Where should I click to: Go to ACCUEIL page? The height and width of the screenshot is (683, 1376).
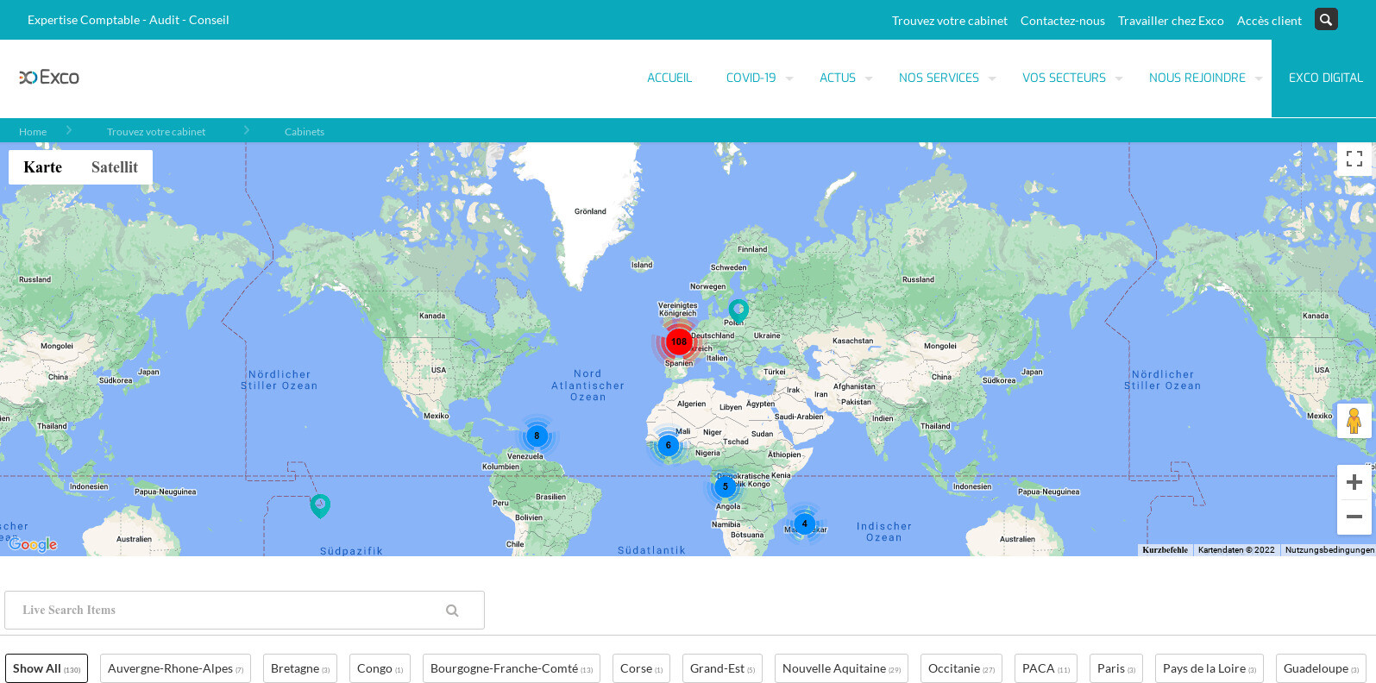(x=669, y=78)
